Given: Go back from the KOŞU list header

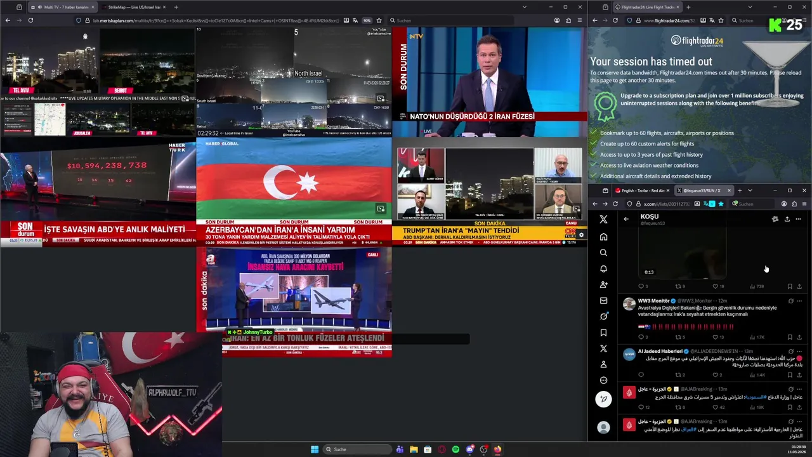Looking at the screenshot, I should [x=626, y=219].
